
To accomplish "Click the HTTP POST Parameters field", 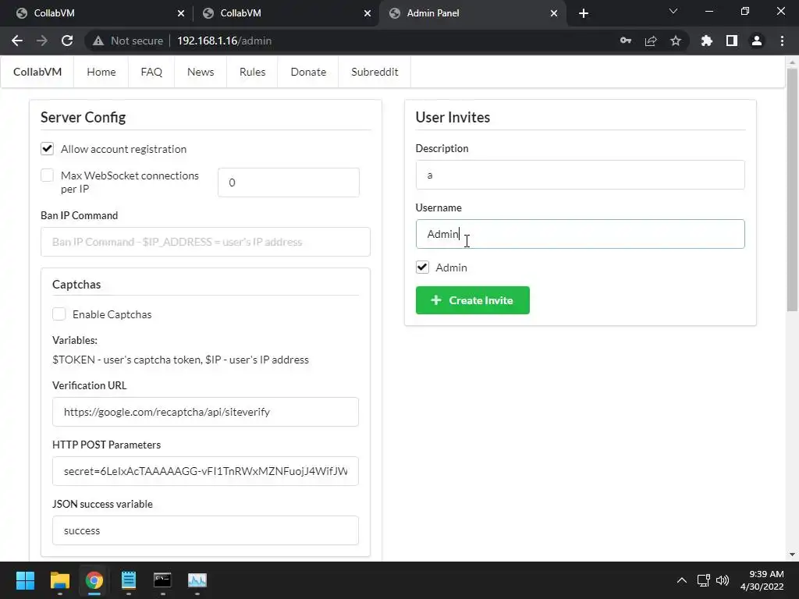I will pos(205,471).
